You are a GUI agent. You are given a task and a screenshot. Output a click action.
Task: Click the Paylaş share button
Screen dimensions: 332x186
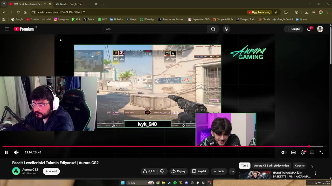(x=178, y=171)
